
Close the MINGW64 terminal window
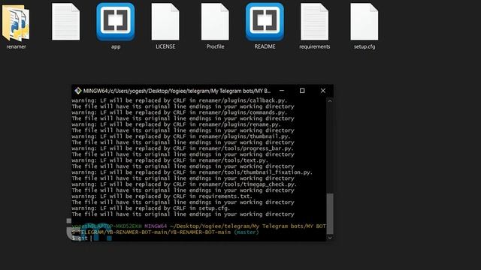(323, 91)
